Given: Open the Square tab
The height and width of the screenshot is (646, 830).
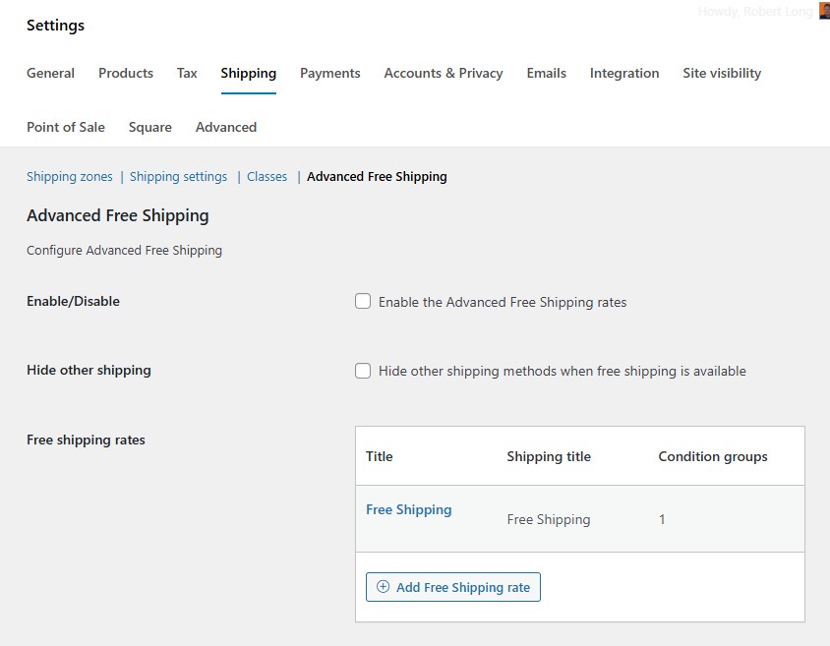Looking at the screenshot, I should point(149,127).
